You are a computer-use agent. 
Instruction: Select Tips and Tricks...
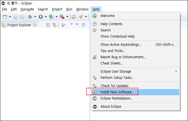tap(135, 51)
